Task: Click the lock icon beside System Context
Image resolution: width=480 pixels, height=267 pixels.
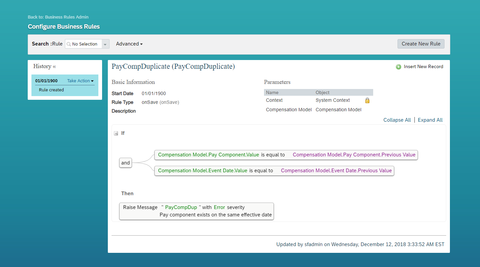Action: pyautogui.click(x=367, y=100)
